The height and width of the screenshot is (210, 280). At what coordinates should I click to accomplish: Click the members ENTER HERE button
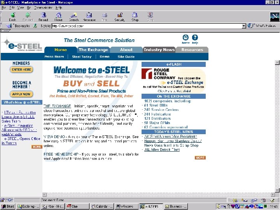pos(21,70)
